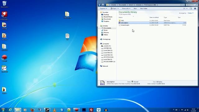This screenshot has width=199, height=112.
Task: Click the red circle taskbar application
Action: 76,110
